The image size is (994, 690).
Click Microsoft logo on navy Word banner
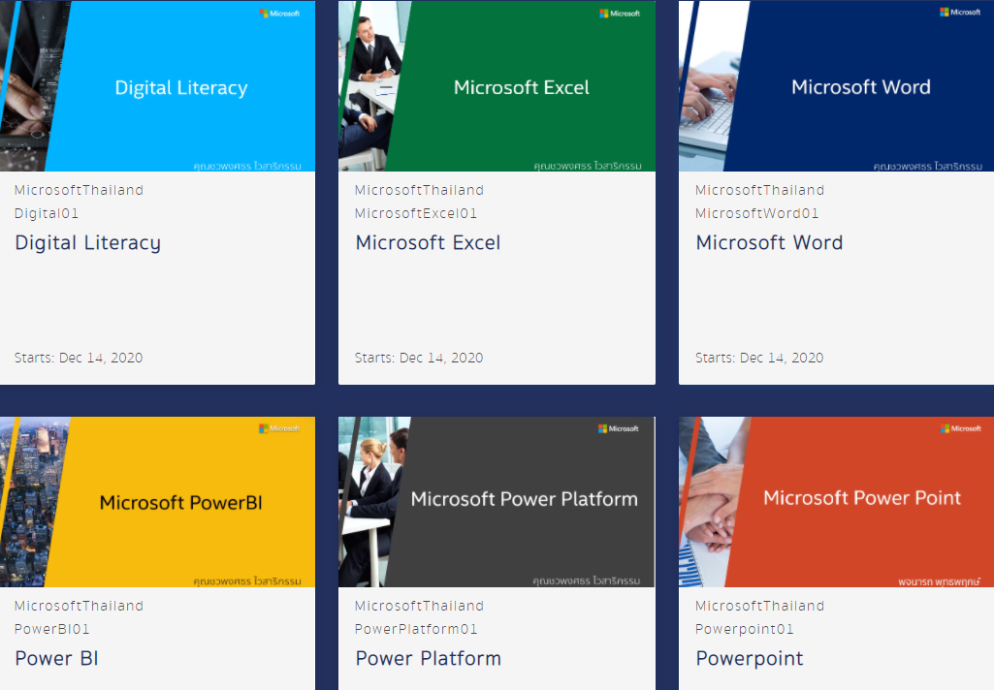[960, 13]
